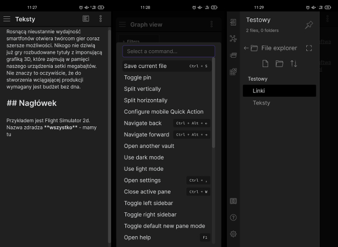Select Use light mode command
The height and width of the screenshot is (247, 338).
click(x=143, y=169)
